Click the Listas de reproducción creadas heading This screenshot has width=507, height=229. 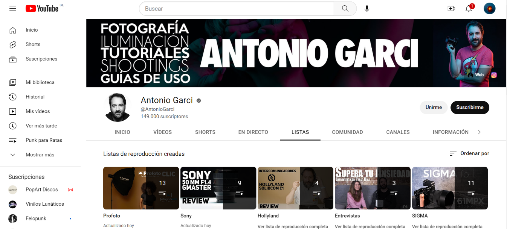[x=144, y=154]
